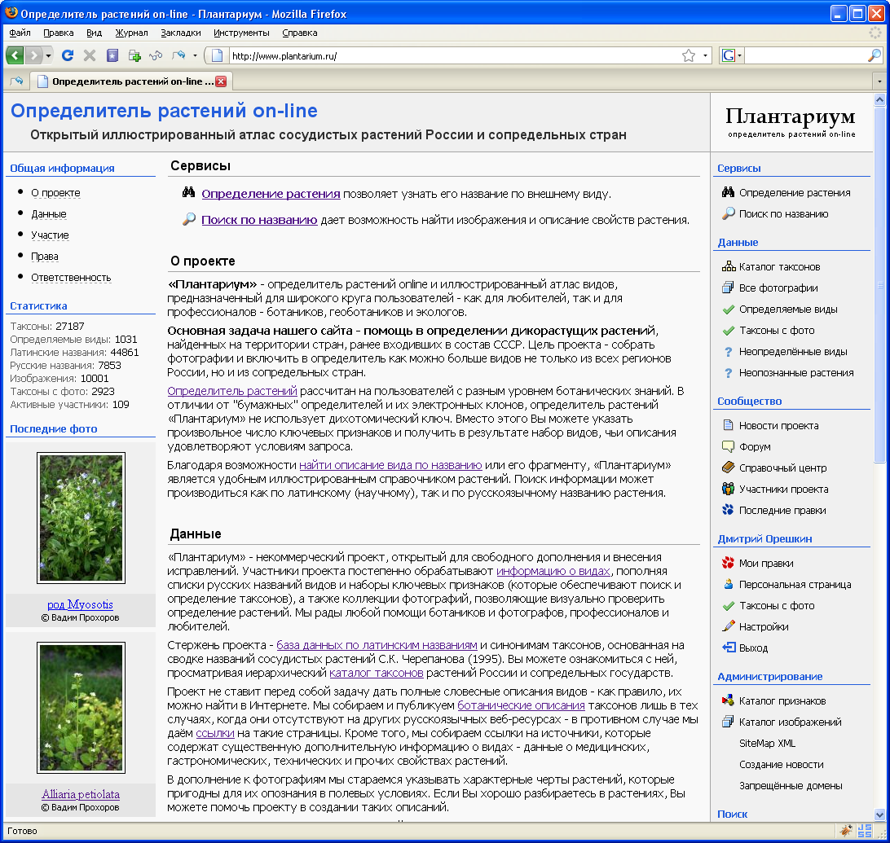Viewport: 890px width, 843px height.
Task: Click the Forward navigation arrow
Action: coord(33,55)
